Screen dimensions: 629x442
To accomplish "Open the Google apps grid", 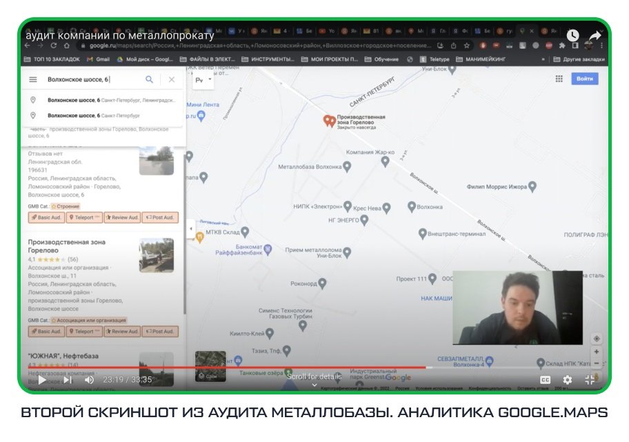I will 559,79.
